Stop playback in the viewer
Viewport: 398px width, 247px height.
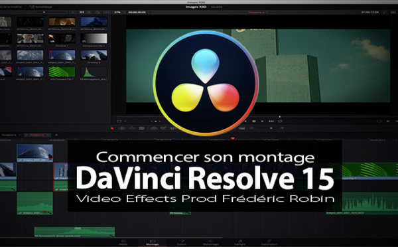pos(254,122)
